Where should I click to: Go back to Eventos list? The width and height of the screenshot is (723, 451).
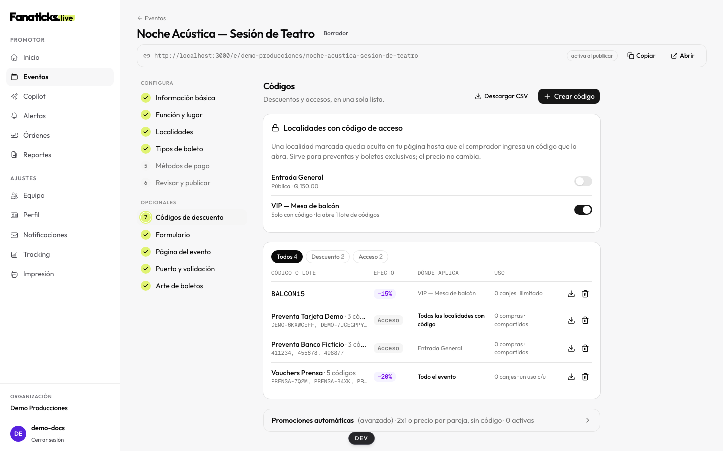tap(151, 18)
